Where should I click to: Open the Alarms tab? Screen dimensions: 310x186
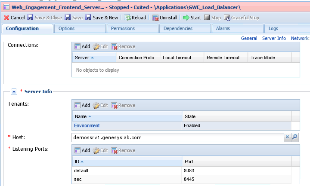point(238,28)
